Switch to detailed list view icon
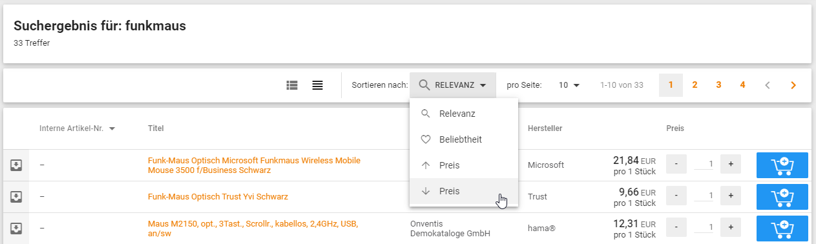 click(x=292, y=85)
